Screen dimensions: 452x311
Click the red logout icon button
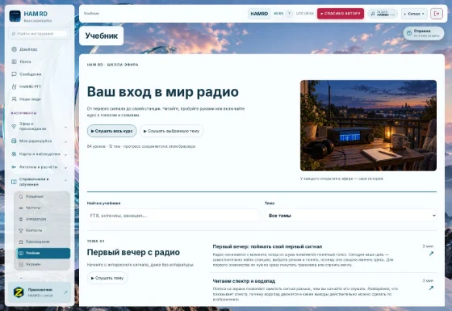pos(437,14)
